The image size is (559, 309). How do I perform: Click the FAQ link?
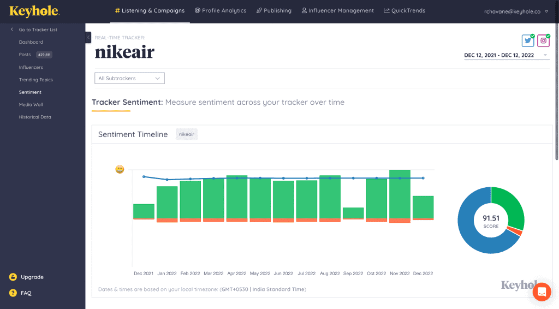click(x=26, y=293)
